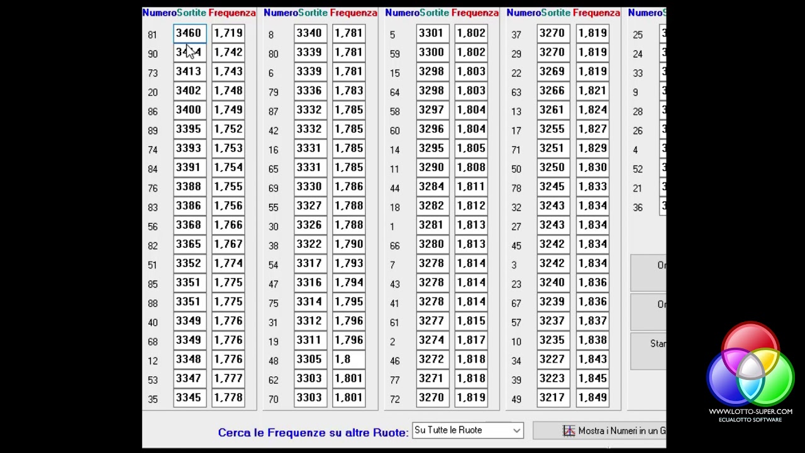The image size is (805, 453).
Task: Select the Sortite value 3322 for numero 38
Action: point(311,245)
